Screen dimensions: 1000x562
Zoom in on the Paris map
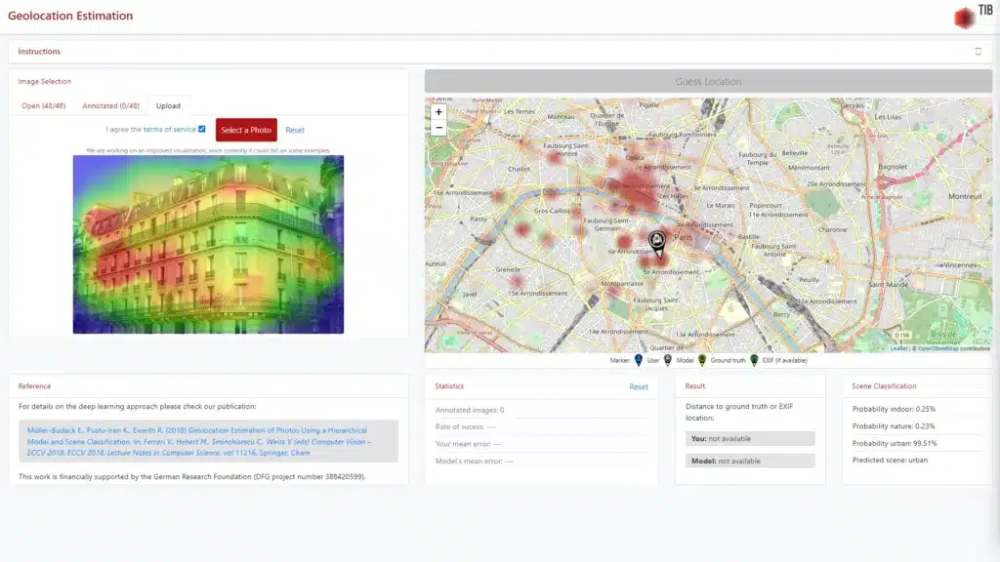click(x=438, y=112)
